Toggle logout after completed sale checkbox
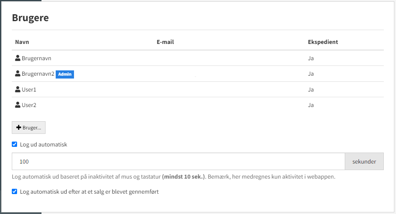The image size is (396, 214). tap(14, 192)
